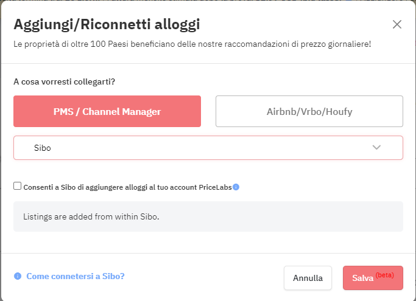Click the subtitle about 100 Paesi

(x=192, y=44)
